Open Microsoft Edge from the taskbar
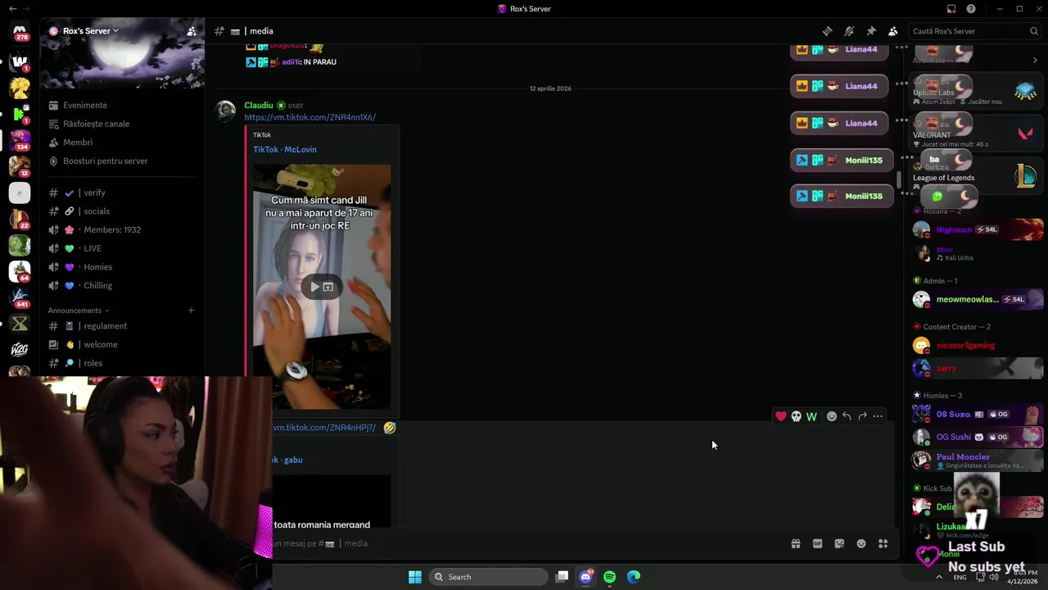The width and height of the screenshot is (1048, 590). (634, 577)
